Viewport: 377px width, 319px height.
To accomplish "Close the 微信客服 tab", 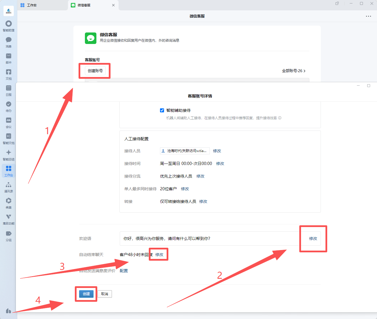I will 113,5.
